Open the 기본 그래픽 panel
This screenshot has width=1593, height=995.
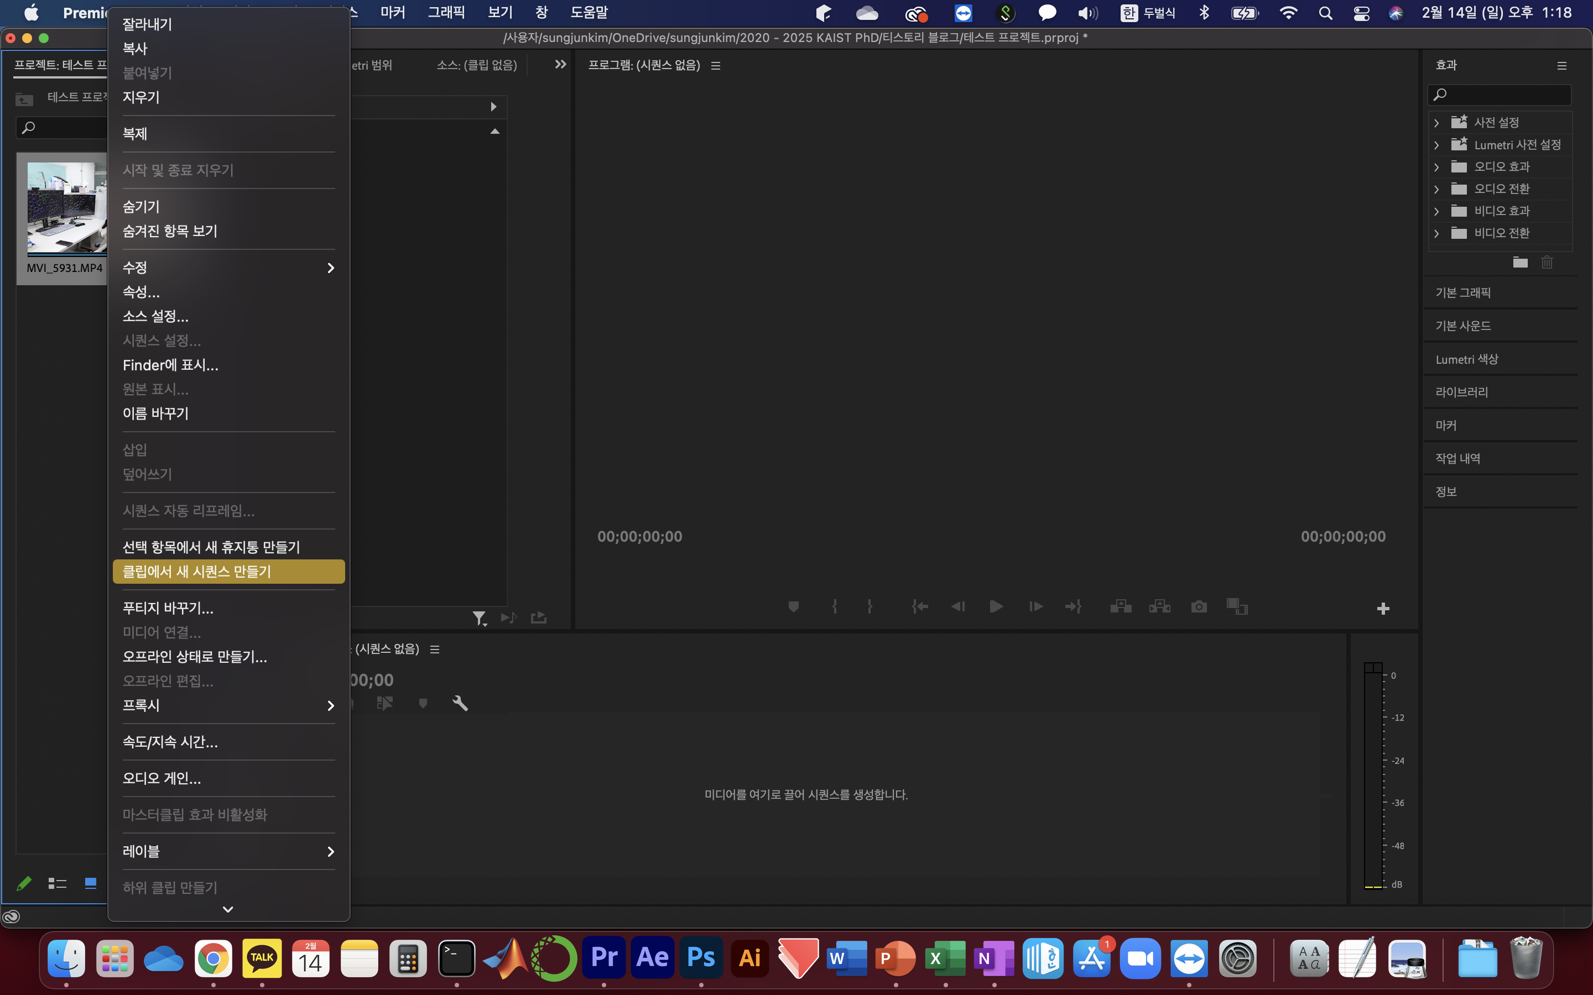click(1462, 293)
